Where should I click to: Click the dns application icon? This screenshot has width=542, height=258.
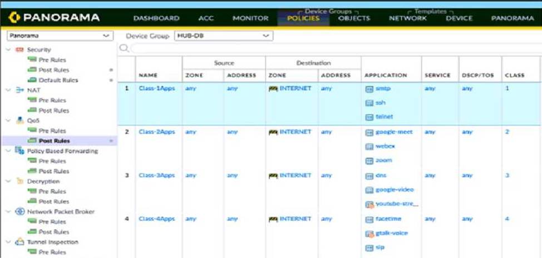(x=369, y=176)
